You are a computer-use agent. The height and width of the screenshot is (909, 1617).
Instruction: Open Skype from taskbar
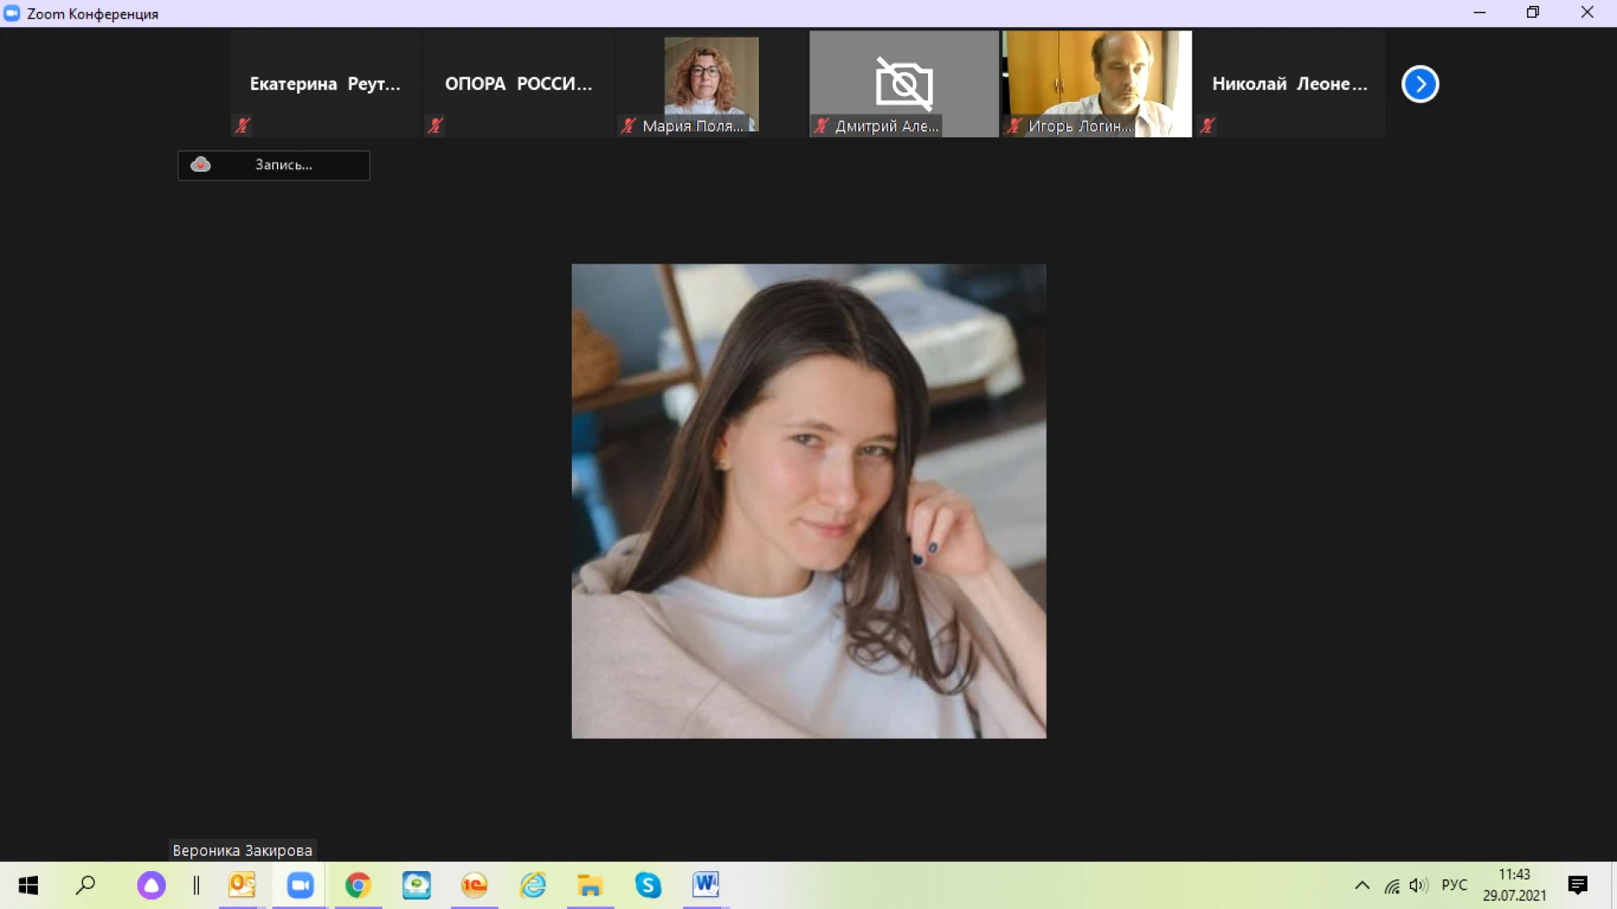(648, 885)
